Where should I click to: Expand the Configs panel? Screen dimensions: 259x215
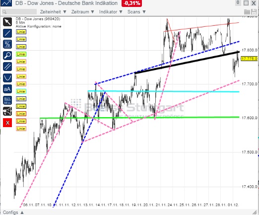click(x=13, y=213)
